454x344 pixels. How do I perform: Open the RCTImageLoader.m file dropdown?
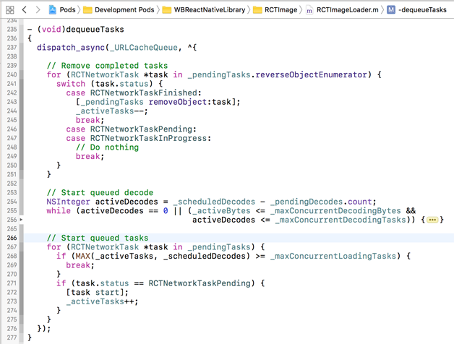[x=346, y=10]
